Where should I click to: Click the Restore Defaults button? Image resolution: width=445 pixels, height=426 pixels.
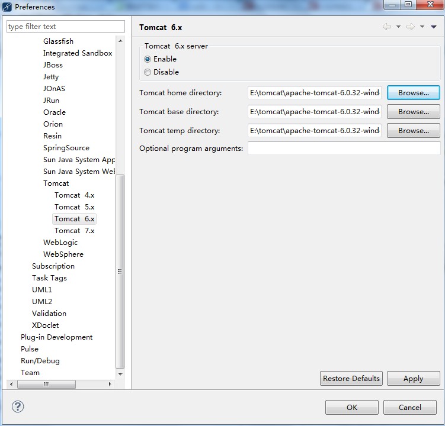pos(351,379)
